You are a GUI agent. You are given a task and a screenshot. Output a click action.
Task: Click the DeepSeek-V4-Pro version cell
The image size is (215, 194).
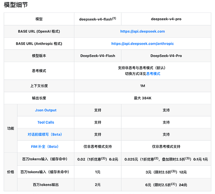point(166,56)
